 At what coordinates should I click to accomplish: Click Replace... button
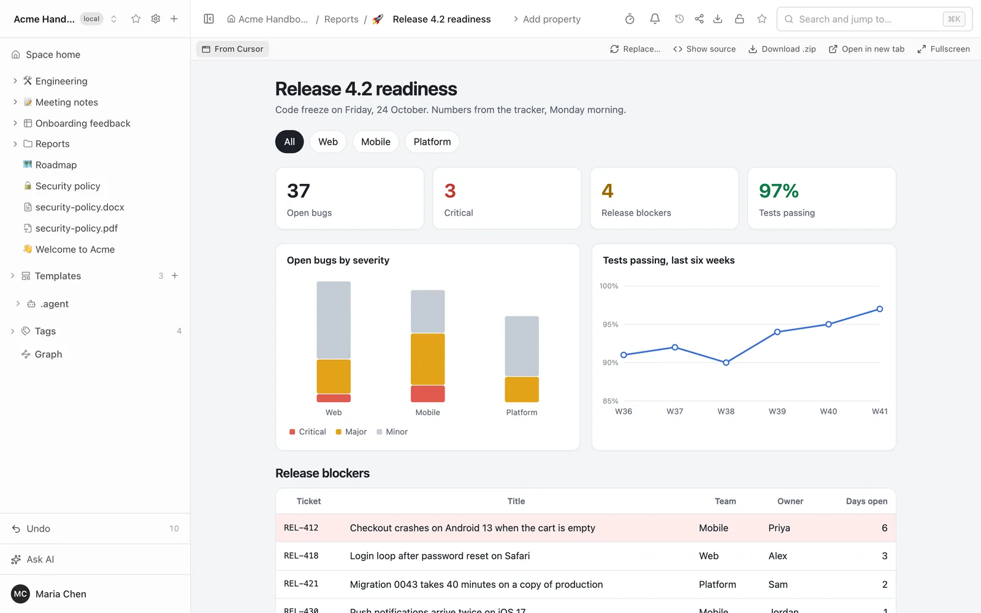[x=635, y=49]
